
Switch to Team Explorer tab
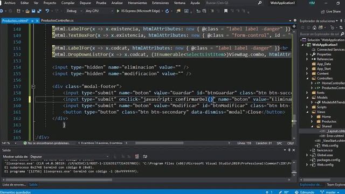336,185
